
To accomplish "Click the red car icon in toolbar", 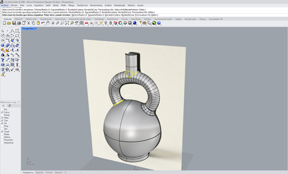I will (86, 23).
